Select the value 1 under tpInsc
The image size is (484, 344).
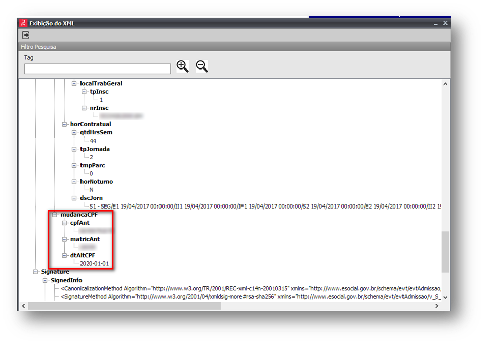point(101,100)
